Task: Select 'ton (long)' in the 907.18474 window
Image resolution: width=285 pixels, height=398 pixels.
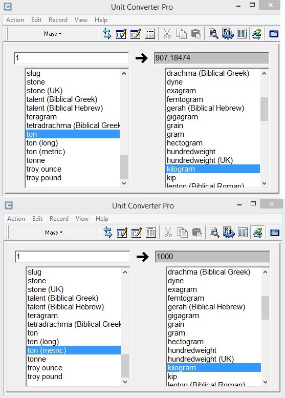Action: 73,143
